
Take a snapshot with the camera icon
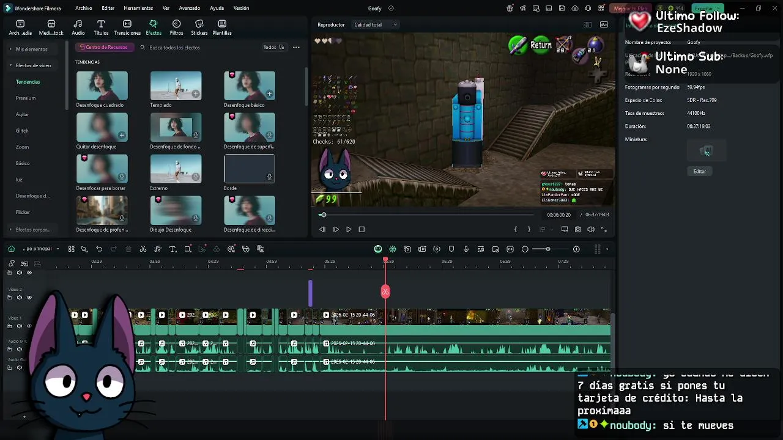(577, 229)
